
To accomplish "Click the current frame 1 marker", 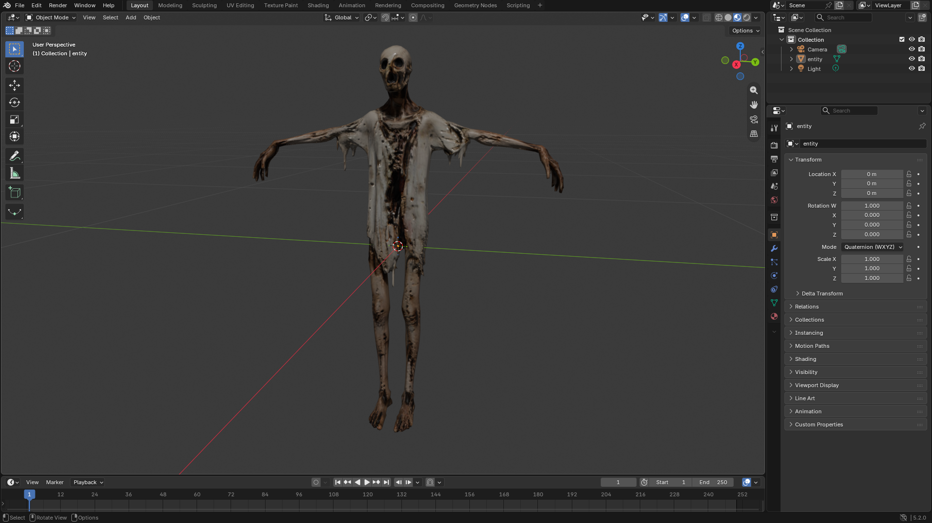I will [x=29, y=494].
